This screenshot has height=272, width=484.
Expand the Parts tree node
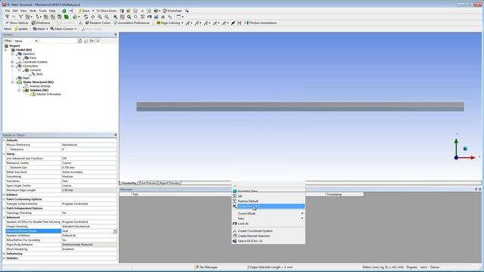coord(19,58)
